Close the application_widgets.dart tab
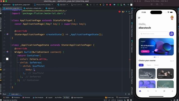The image size is (179, 101). 43,8
